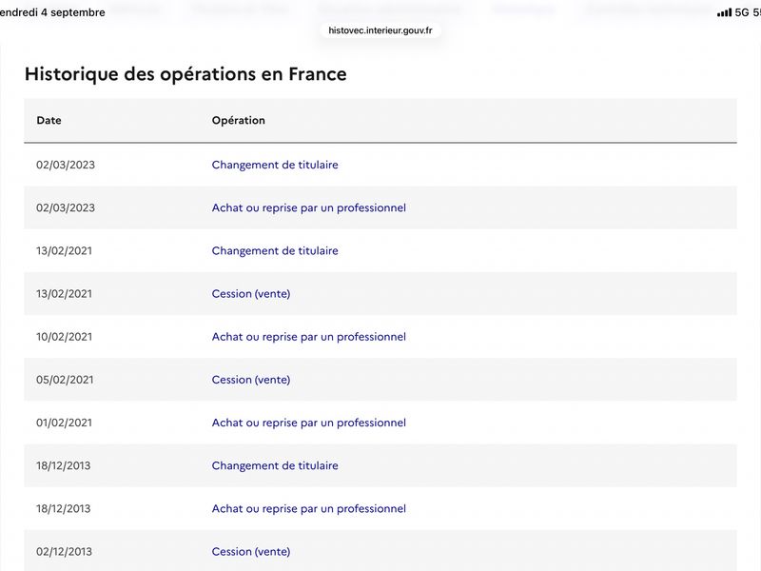Click the Date column header

(x=49, y=121)
